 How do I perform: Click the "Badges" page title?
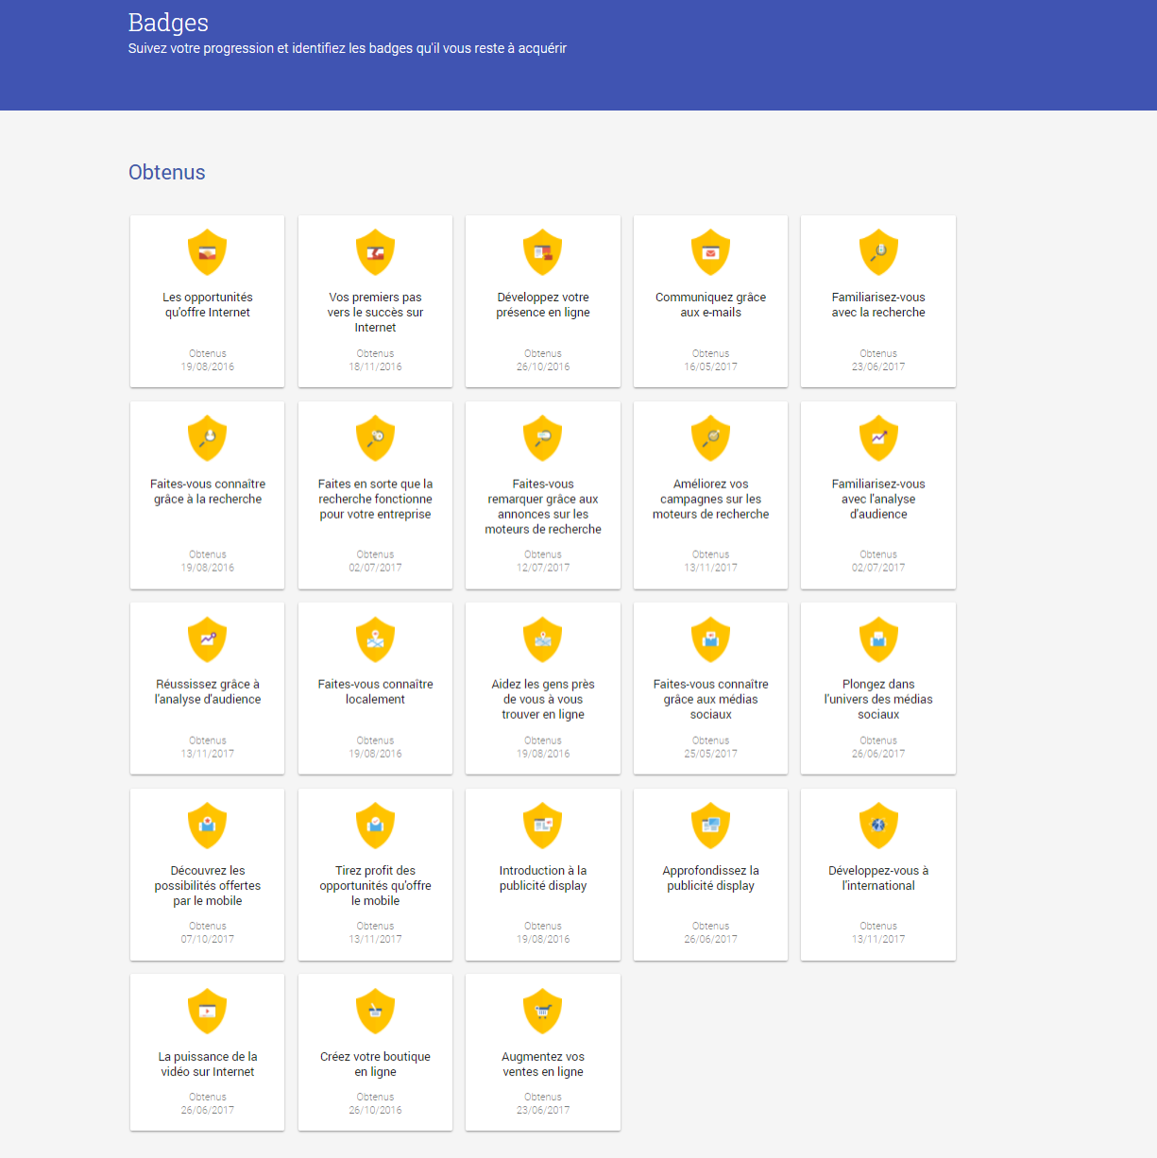[168, 23]
